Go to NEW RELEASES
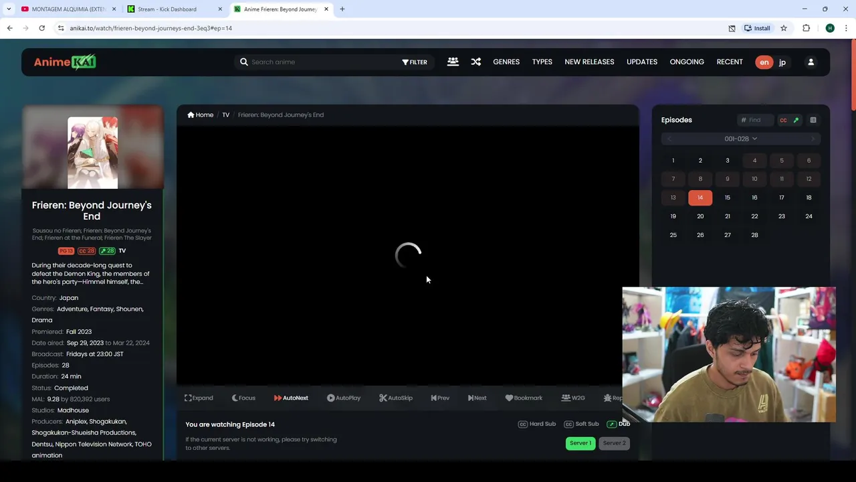The width and height of the screenshot is (856, 482). pyautogui.click(x=589, y=62)
